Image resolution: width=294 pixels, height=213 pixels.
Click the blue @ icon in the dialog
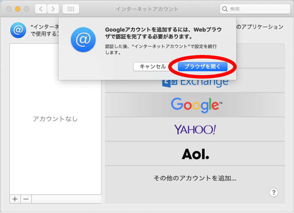pos(83,40)
